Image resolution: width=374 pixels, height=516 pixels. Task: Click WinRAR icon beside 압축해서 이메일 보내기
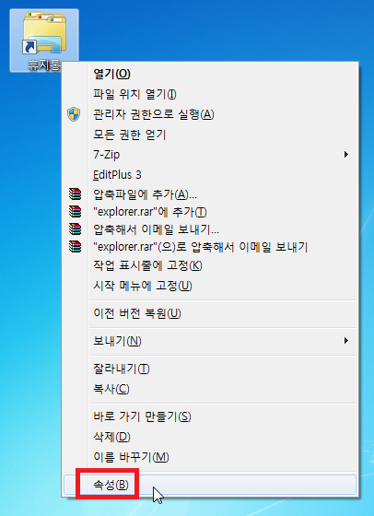point(75,229)
